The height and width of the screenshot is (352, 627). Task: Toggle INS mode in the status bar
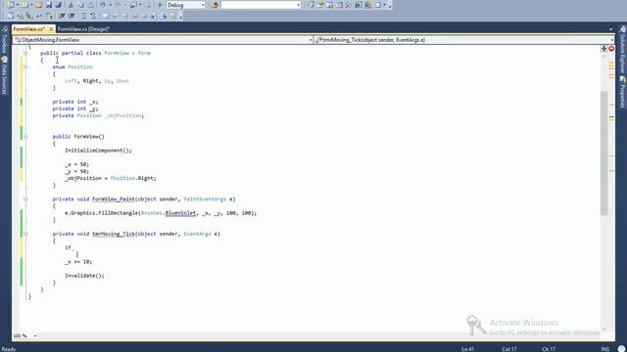[604, 349]
